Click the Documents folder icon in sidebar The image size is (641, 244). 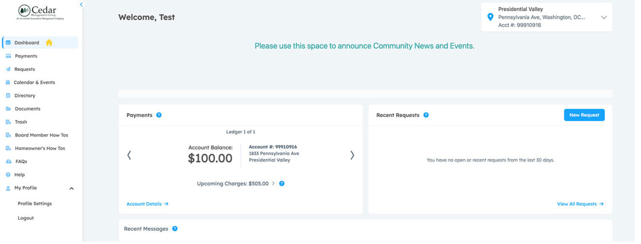(8, 109)
